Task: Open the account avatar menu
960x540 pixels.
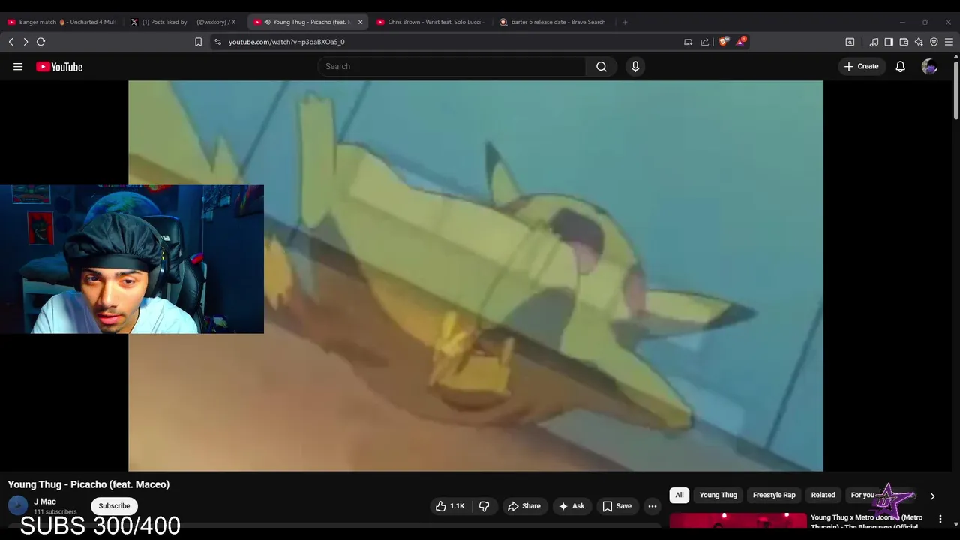Action: click(929, 67)
